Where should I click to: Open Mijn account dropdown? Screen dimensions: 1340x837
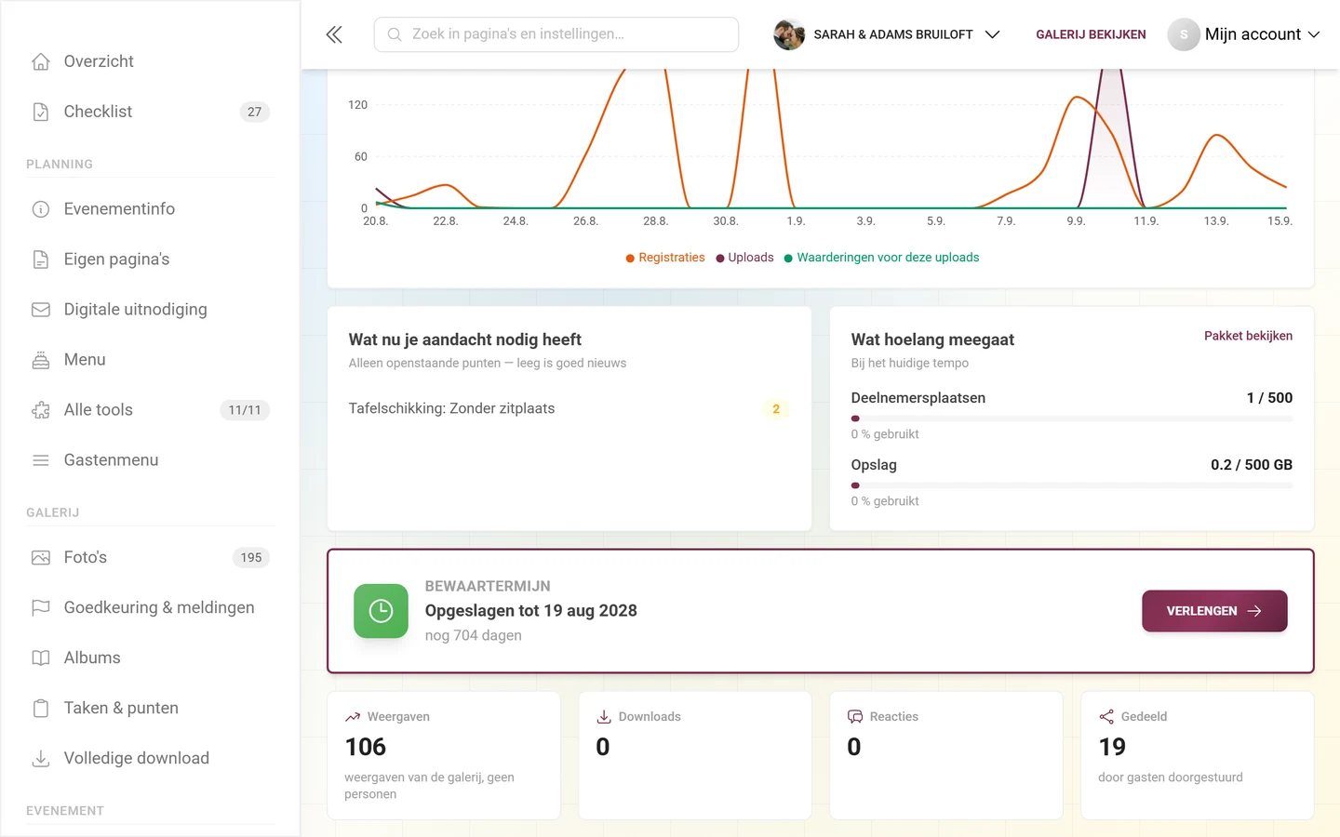coord(1244,34)
